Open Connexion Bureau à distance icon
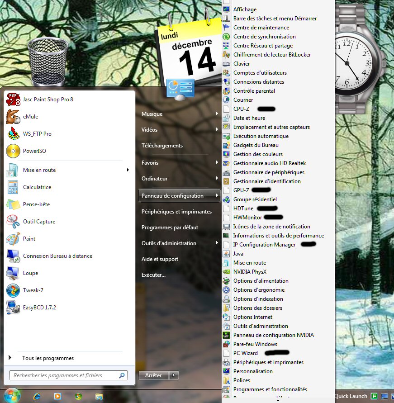The image size is (394, 403). 13,256
